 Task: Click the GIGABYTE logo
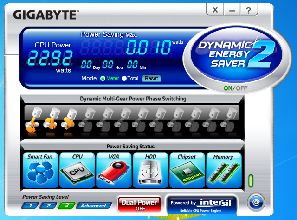tap(46, 15)
